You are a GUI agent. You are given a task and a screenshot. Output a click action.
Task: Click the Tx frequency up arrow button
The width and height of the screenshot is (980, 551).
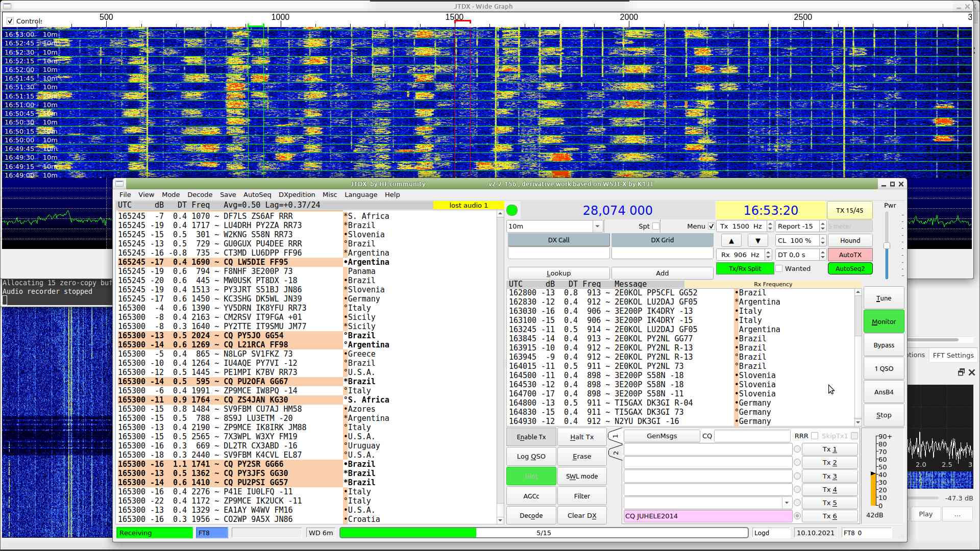[x=731, y=241]
